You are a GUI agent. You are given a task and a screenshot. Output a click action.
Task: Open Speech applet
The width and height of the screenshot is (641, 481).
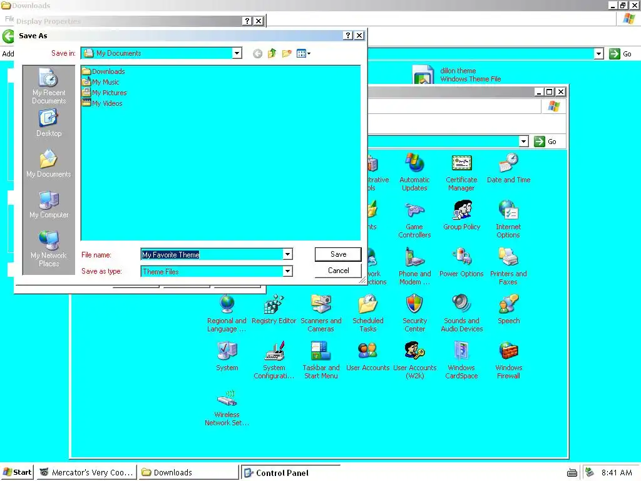508,309
